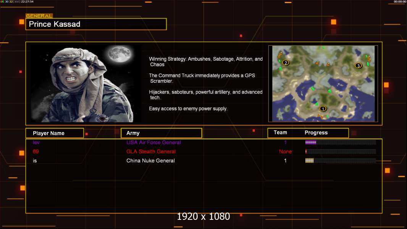
Task: Click start position marker 1 on minimap
Action: [x=323, y=109]
